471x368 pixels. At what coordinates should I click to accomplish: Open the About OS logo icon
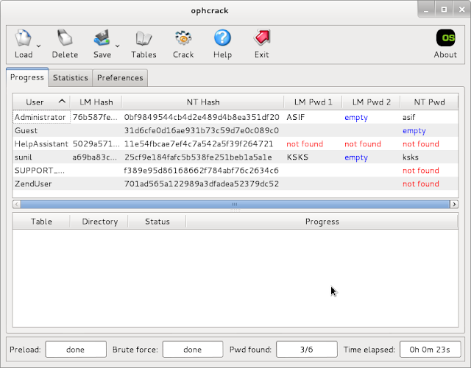pos(445,38)
